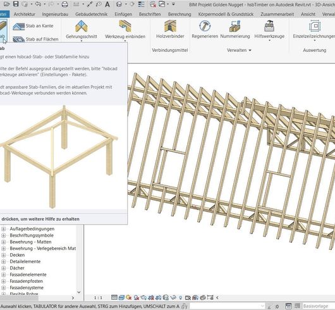Image resolution: width=335 pixels, height=310 pixels.
Task: Run the Regenerieren command
Action: pos(205,30)
